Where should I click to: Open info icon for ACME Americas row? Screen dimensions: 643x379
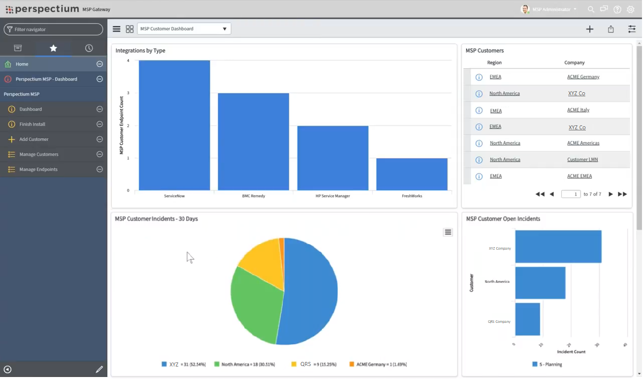coord(479,143)
